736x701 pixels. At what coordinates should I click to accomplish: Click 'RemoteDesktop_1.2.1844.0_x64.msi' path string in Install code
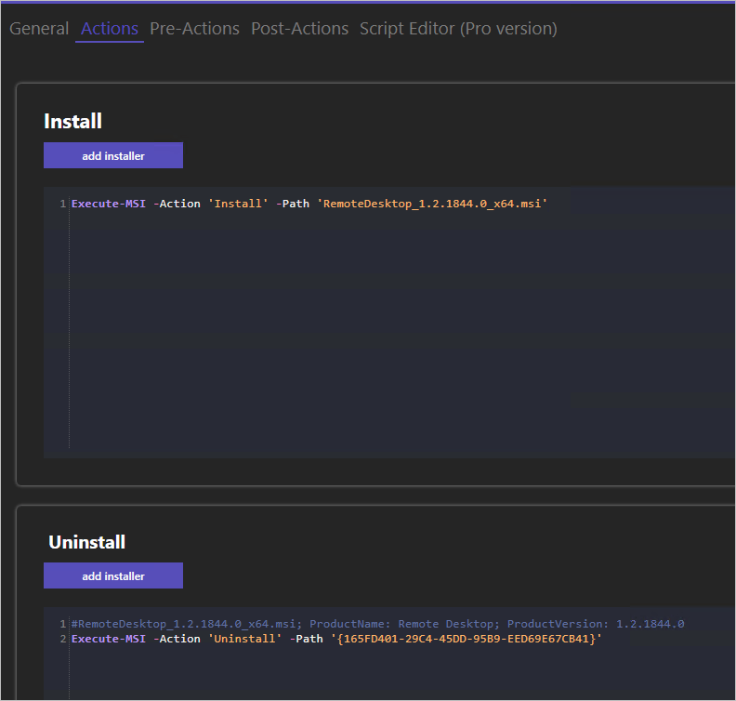pos(432,204)
